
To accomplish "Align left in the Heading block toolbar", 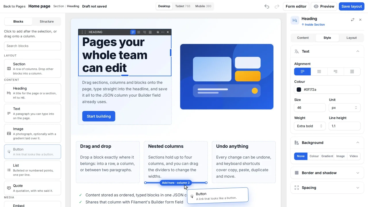I will [133, 32].
